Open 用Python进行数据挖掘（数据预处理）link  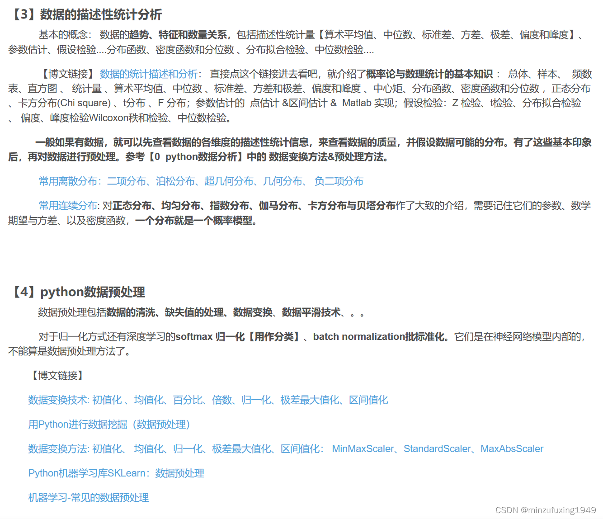point(108,425)
